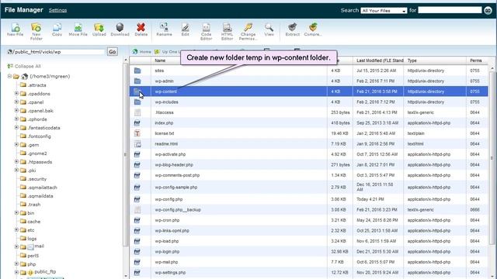497x279 pixels.
Task: Sort by Perms column header
Action: (476, 60)
